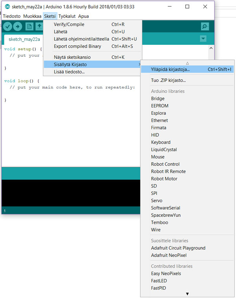
Task: Select the sketch_may22a editor tab
Action: tap(24, 39)
